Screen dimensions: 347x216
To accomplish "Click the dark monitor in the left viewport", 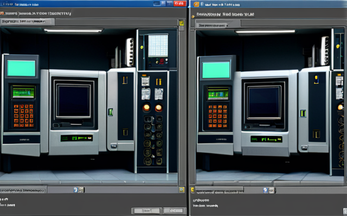I will point(74,101).
